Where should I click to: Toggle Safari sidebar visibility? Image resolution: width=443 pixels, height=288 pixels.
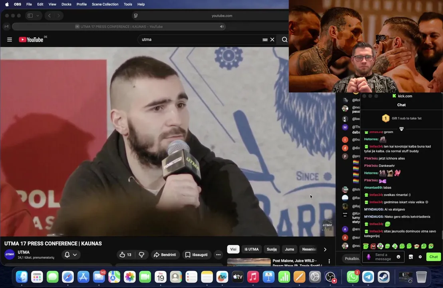click(x=30, y=16)
